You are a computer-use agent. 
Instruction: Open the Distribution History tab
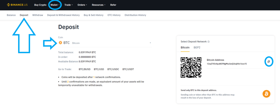click(x=135, y=15)
